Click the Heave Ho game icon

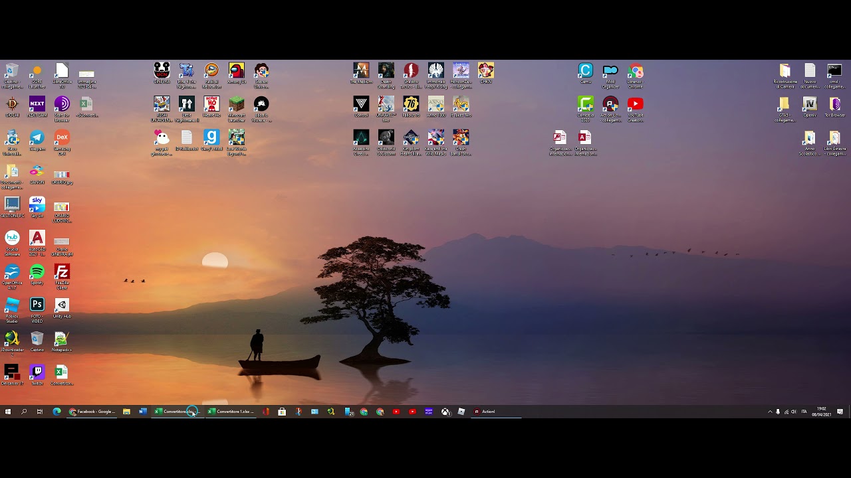click(x=211, y=107)
